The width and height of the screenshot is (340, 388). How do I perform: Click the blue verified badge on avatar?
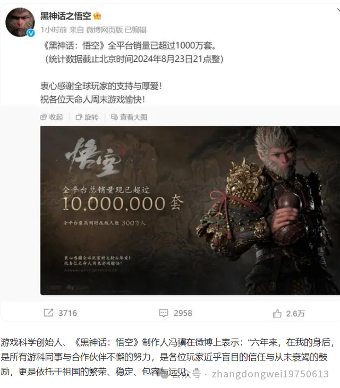[31, 33]
